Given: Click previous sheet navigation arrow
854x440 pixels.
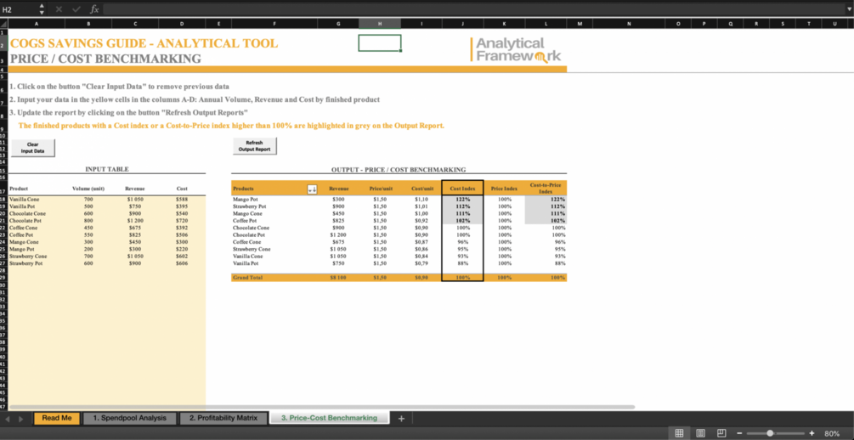Looking at the screenshot, I should click(8, 419).
